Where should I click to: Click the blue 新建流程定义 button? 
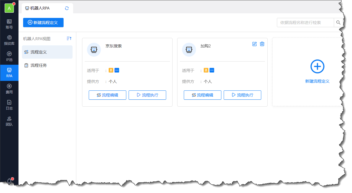coord(43,23)
